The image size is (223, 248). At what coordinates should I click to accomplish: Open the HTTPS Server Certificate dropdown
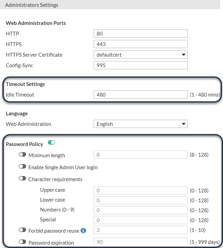coord(141,55)
